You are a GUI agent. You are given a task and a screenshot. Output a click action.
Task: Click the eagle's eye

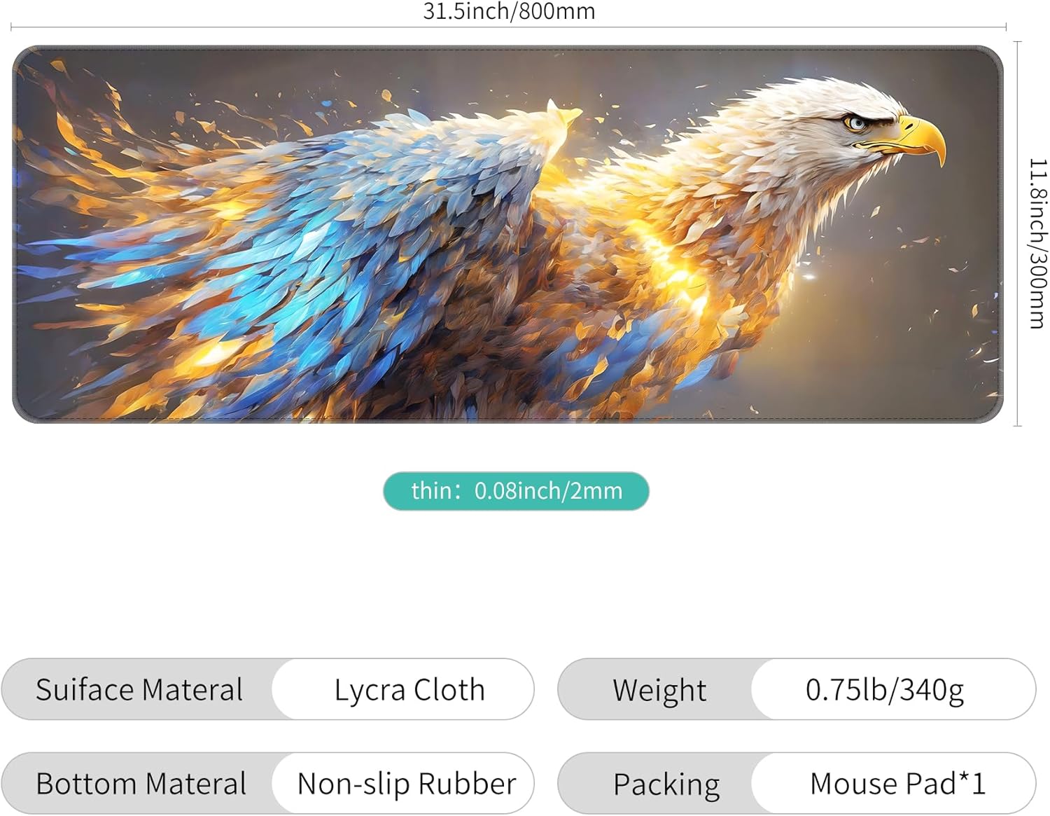(857, 123)
